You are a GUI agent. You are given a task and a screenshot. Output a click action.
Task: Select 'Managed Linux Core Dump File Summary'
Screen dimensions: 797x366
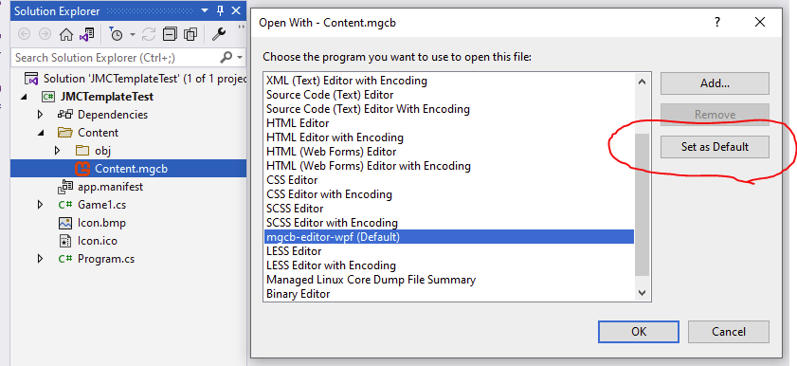pyautogui.click(x=371, y=280)
